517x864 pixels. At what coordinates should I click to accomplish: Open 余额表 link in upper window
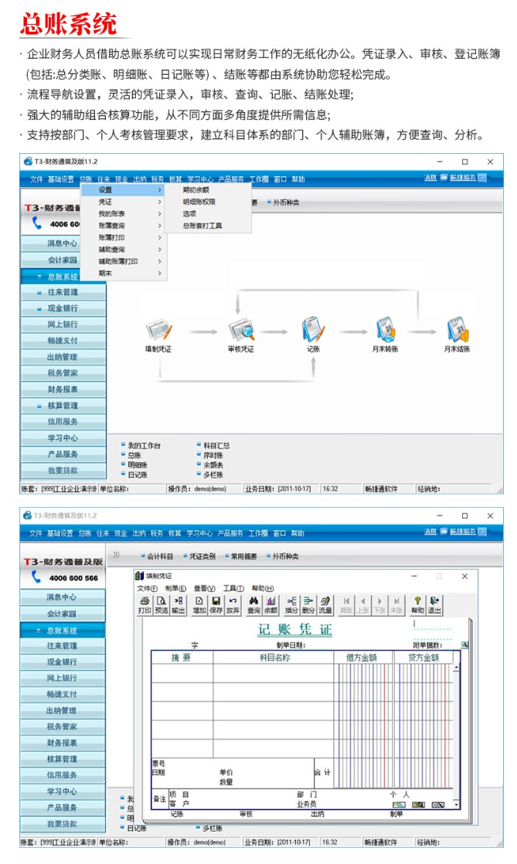(213, 464)
